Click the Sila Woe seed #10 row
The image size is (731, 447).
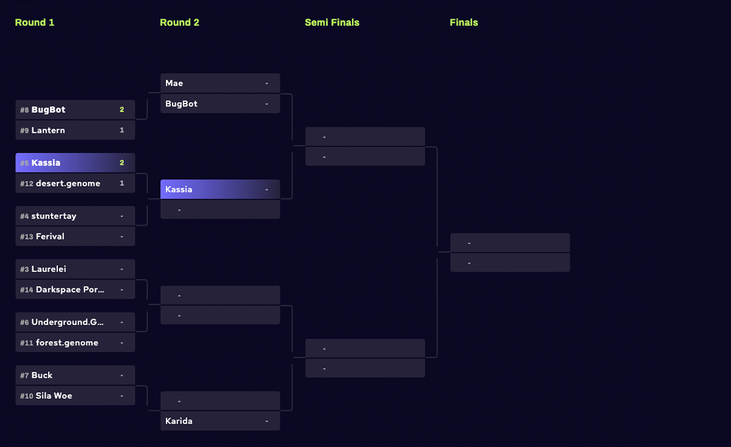click(75, 396)
